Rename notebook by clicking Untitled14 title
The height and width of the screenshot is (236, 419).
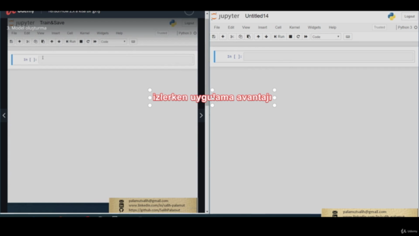pos(257,16)
